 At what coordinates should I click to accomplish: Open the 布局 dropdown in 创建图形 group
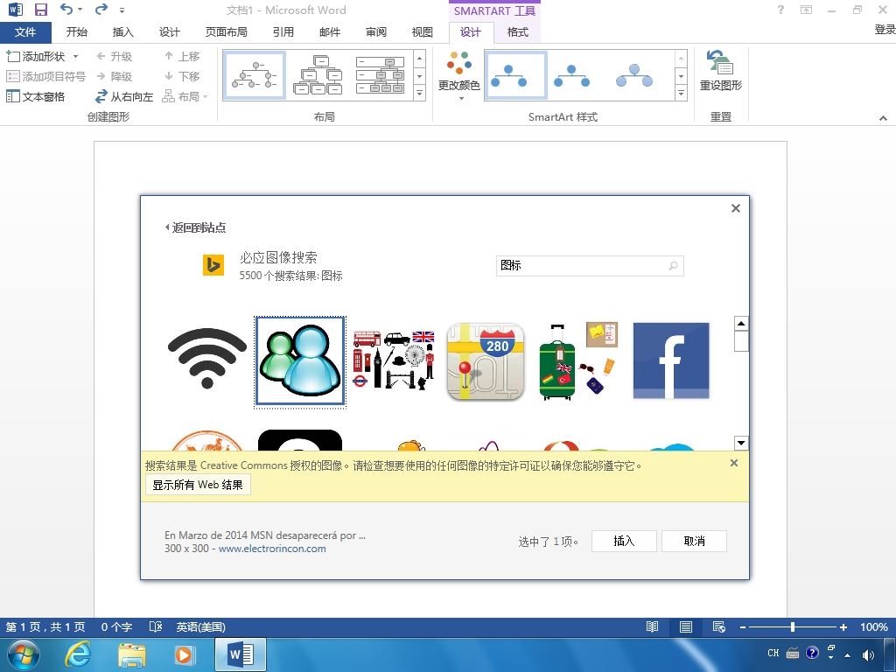185,96
